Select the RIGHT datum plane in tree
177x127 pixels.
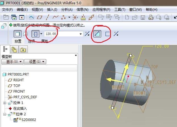click(x=16, y=80)
